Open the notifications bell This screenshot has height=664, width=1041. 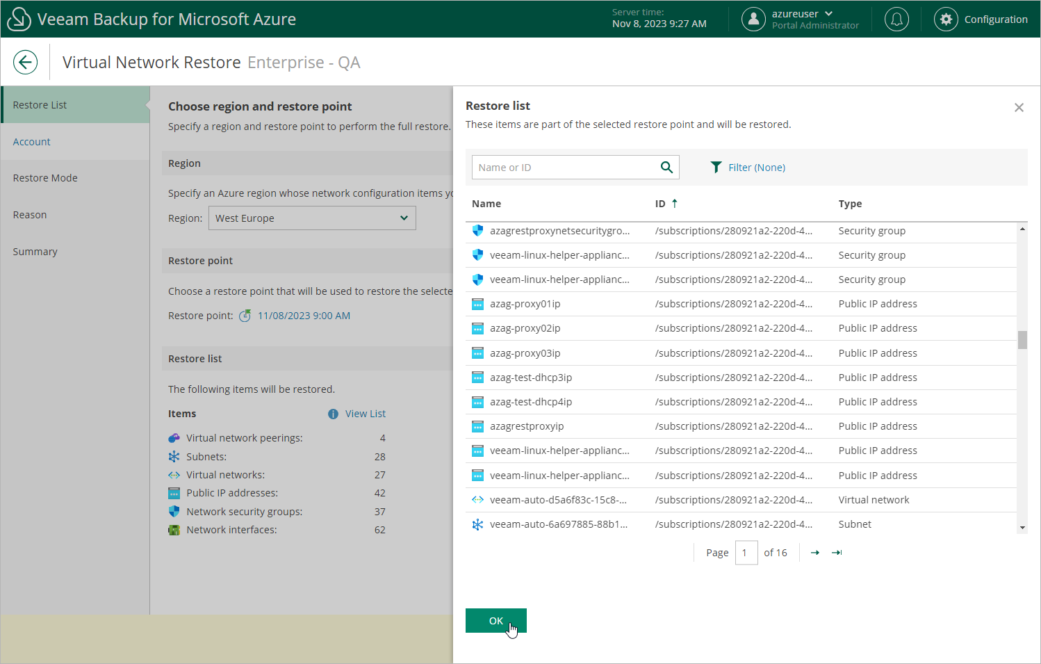pos(896,19)
